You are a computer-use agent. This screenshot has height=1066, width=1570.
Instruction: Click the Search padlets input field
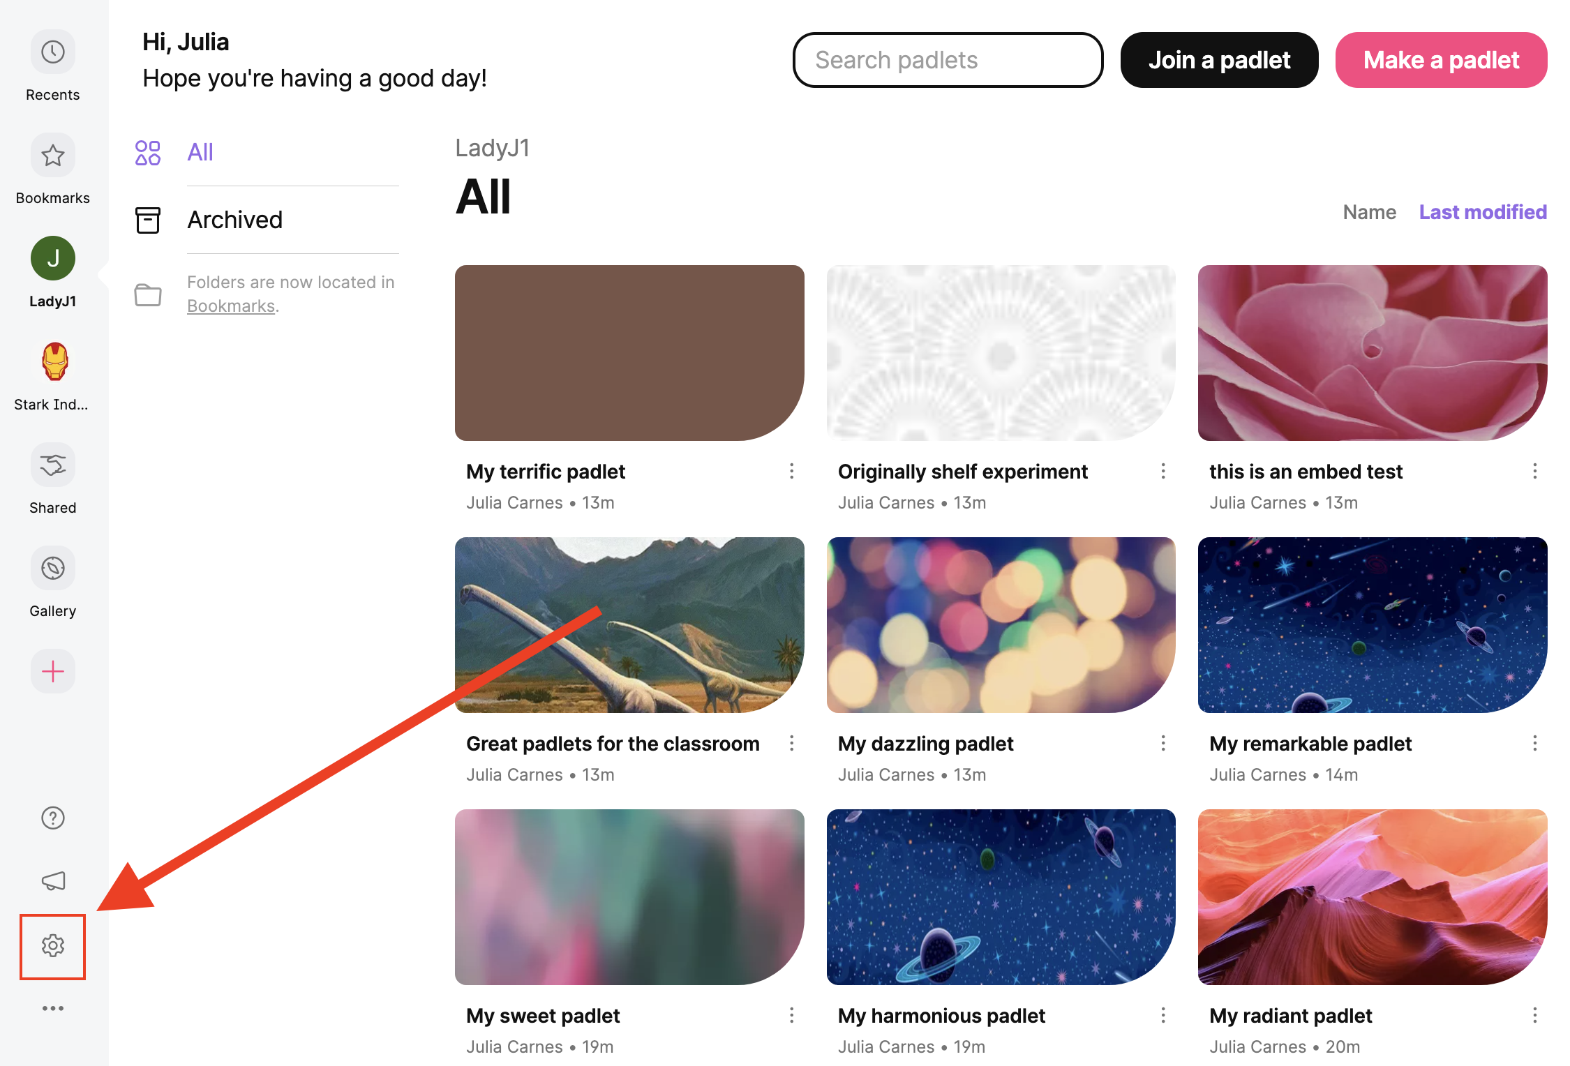[x=948, y=60]
